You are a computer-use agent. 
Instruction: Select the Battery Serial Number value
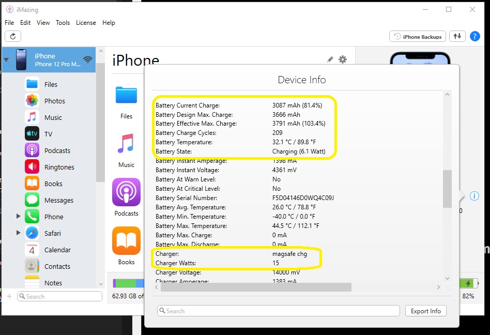(303, 198)
